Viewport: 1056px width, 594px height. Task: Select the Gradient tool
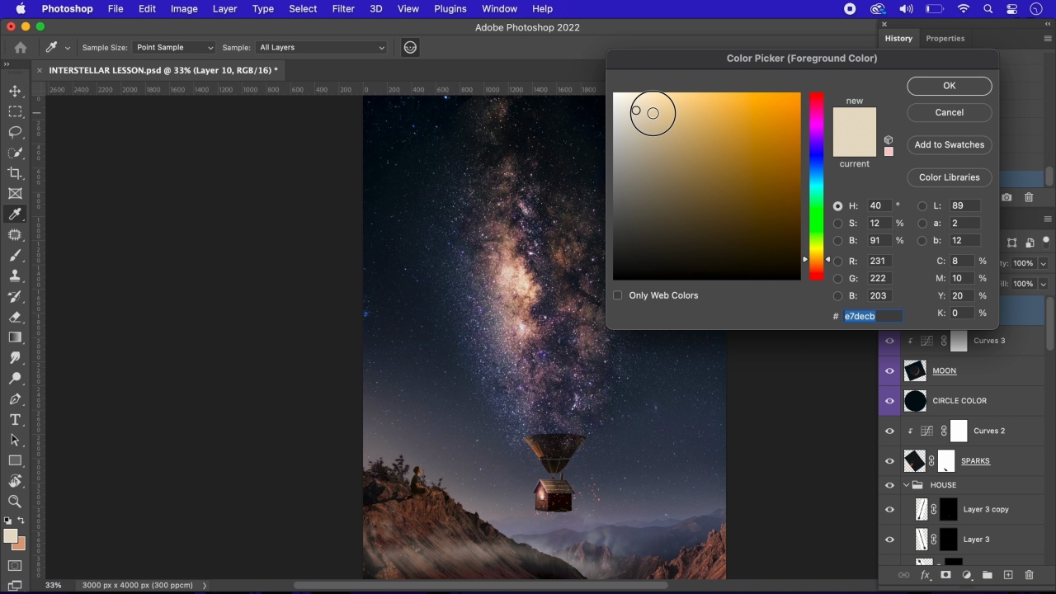(x=15, y=337)
